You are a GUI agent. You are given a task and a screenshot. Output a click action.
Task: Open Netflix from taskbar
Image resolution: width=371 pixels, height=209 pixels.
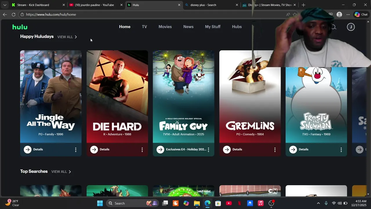pyautogui.click(x=239, y=203)
